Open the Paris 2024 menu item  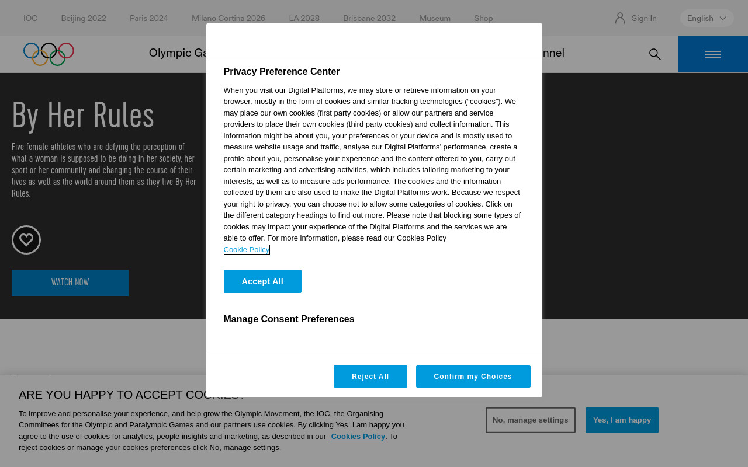pos(149,18)
